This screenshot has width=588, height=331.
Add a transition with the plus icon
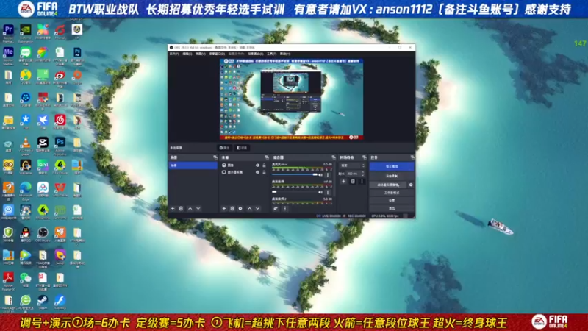(x=343, y=181)
